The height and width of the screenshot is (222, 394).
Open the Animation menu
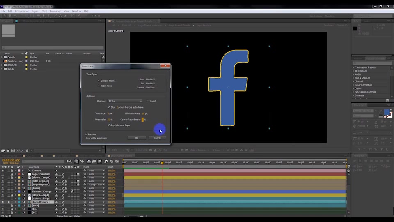tap(55, 11)
